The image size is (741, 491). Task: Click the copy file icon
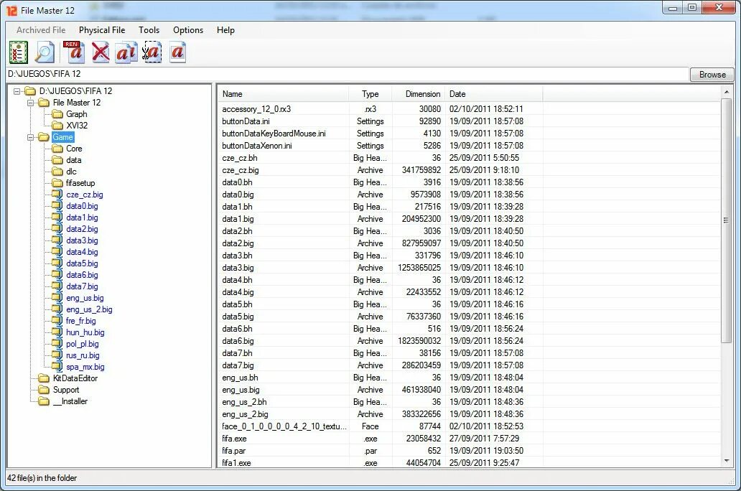click(x=126, y=52)
